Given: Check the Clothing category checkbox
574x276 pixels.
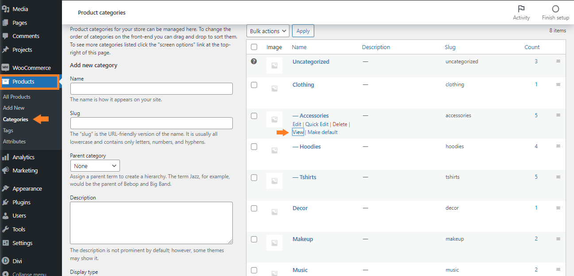Looking at the screenshot, I should [x=254, y=85].
